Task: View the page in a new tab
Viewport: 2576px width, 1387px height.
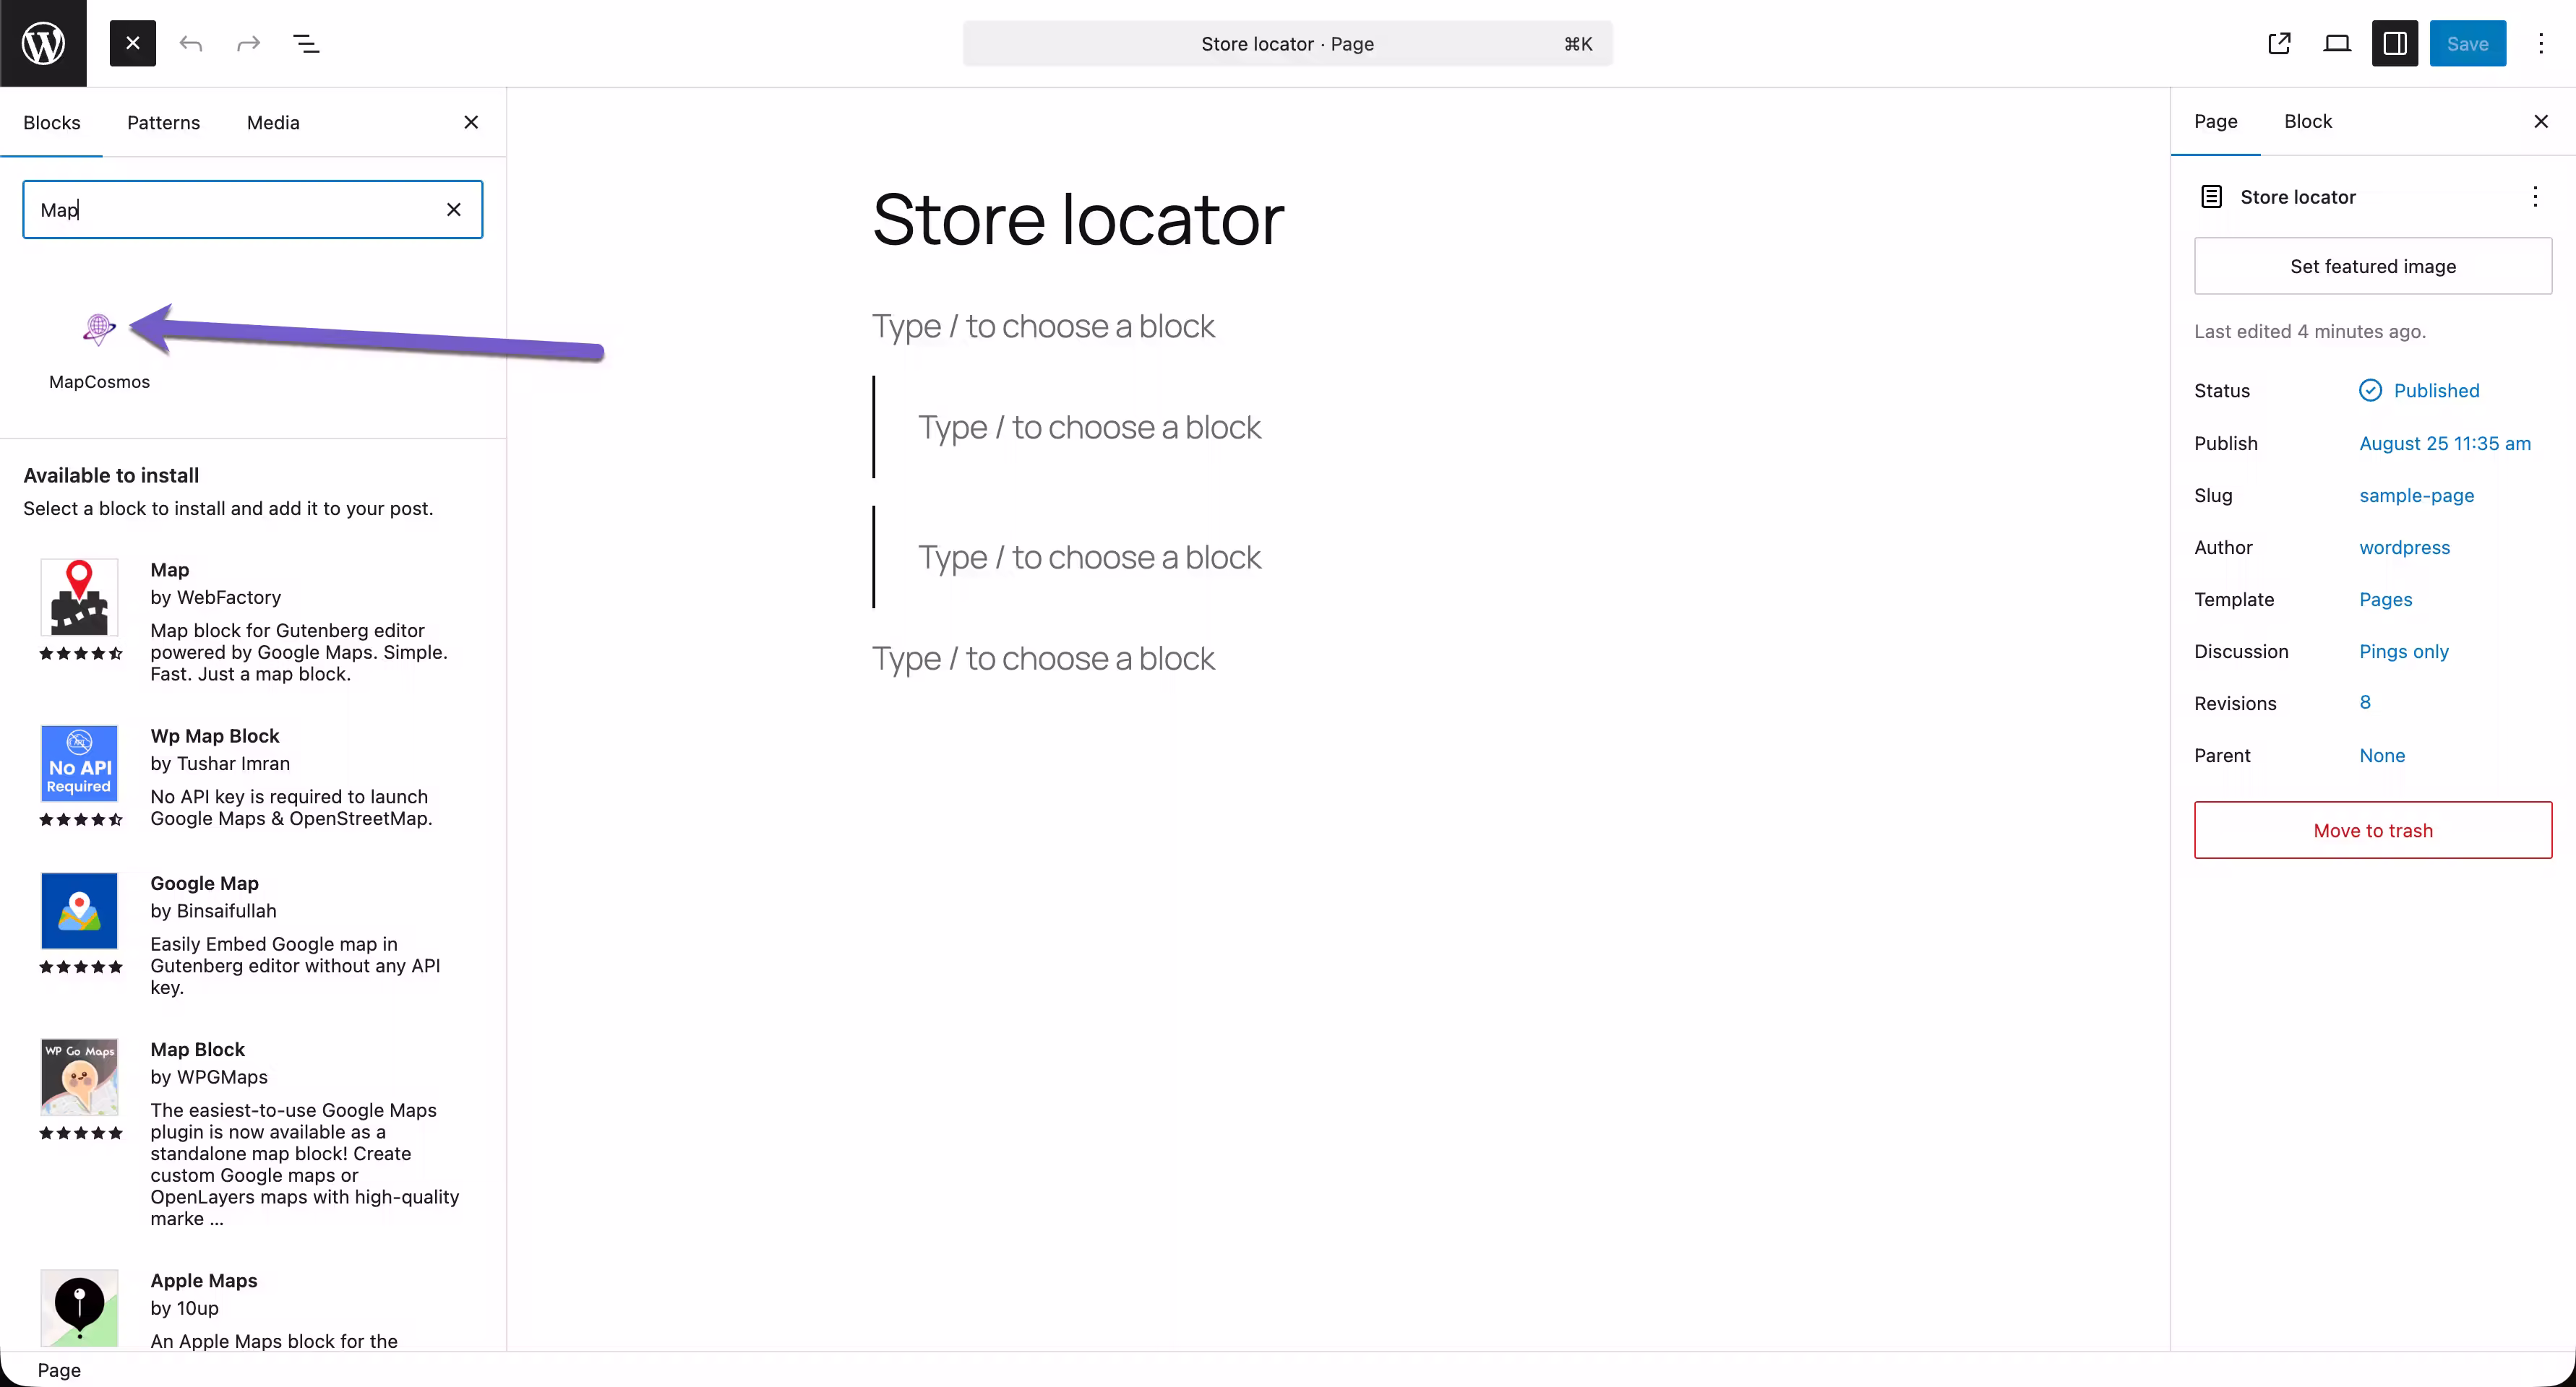Action: coord(2279,43)
